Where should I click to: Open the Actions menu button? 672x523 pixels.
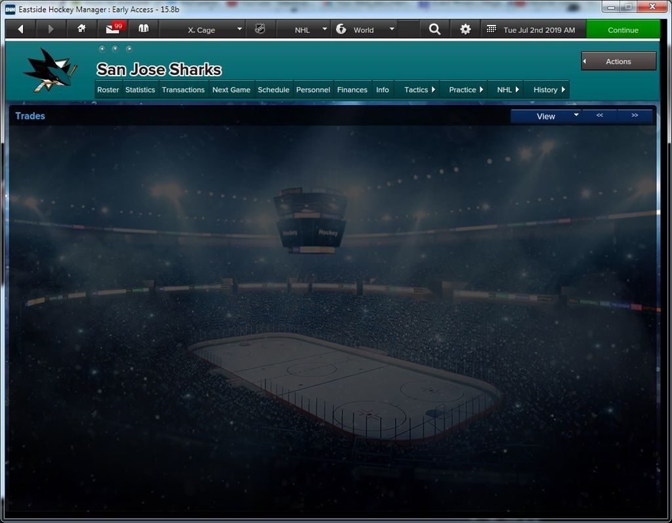click(618, 61)
